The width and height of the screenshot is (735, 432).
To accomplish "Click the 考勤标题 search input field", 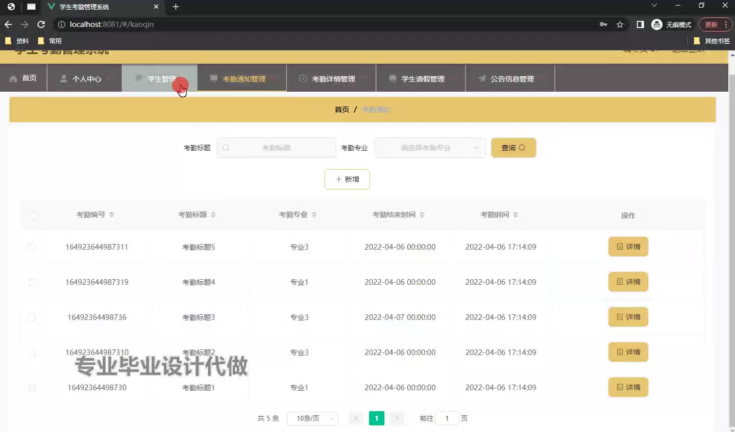I will click(x=276, y=148).
